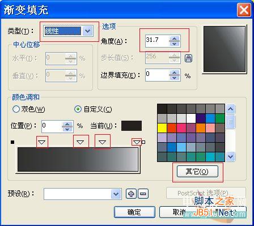Select the black start color square of the gradient
Image resolution: width=254 pixels, height=226 pixels.
click(12, 142)
